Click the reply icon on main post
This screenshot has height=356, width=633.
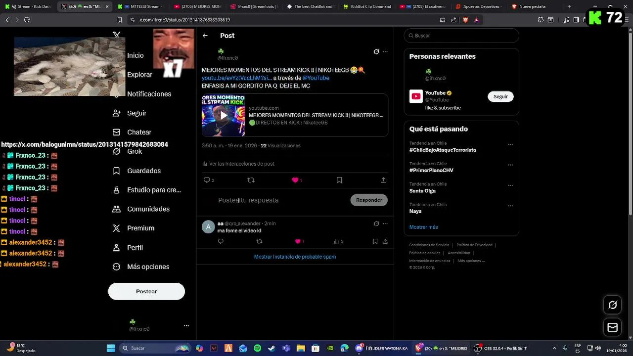point(207,180)
